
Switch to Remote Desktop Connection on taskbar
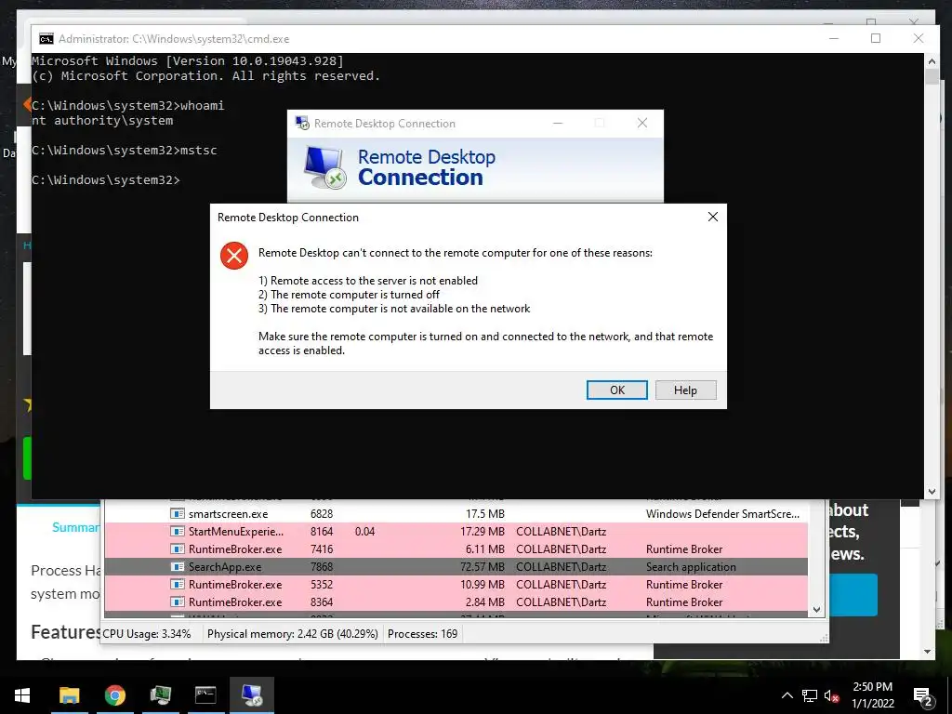(251, 695)
